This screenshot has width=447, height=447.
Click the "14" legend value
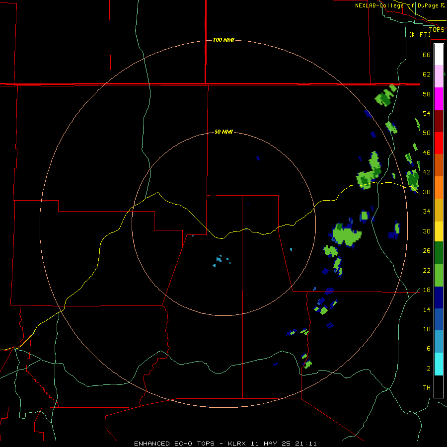coord(427,309)
